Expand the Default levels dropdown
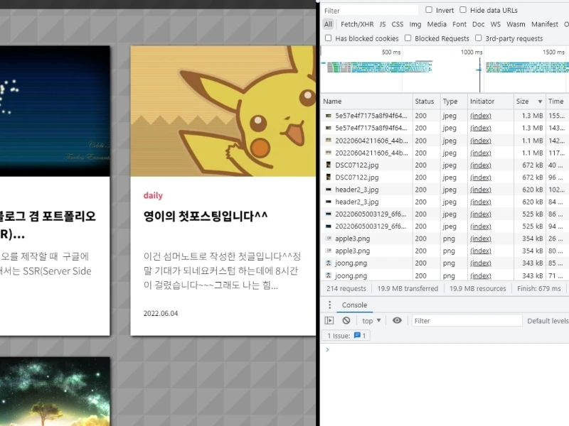This screenshot has height=426, width=569. 548,321
